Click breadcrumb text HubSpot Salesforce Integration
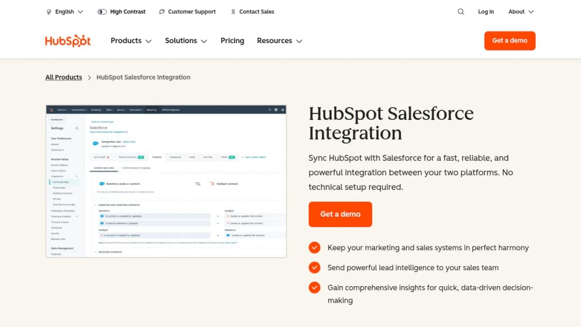This screenshot has height=327, width=581. pos(144,77)
